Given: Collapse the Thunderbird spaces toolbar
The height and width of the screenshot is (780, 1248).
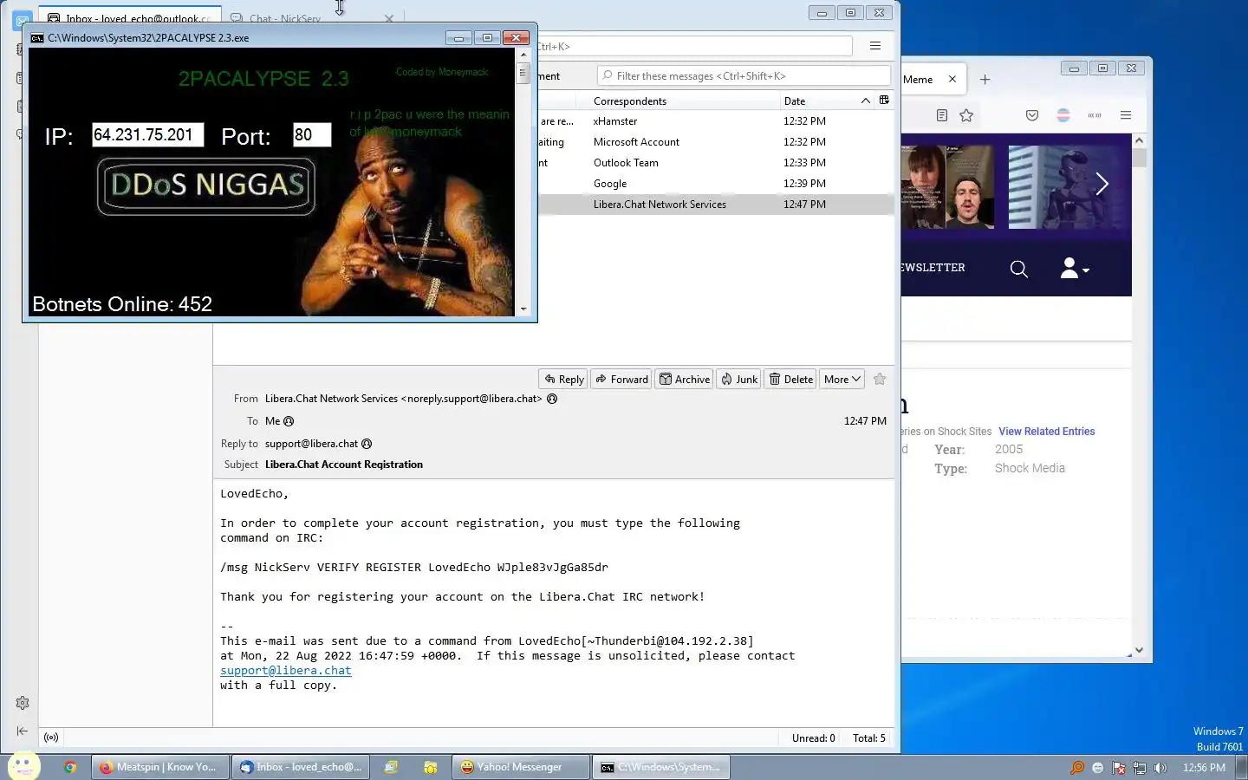Looking at the screenshot, I should point(23,731).
